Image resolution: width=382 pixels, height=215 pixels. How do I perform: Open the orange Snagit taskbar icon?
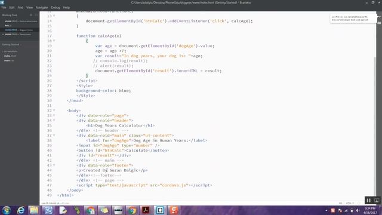[174, 210]
